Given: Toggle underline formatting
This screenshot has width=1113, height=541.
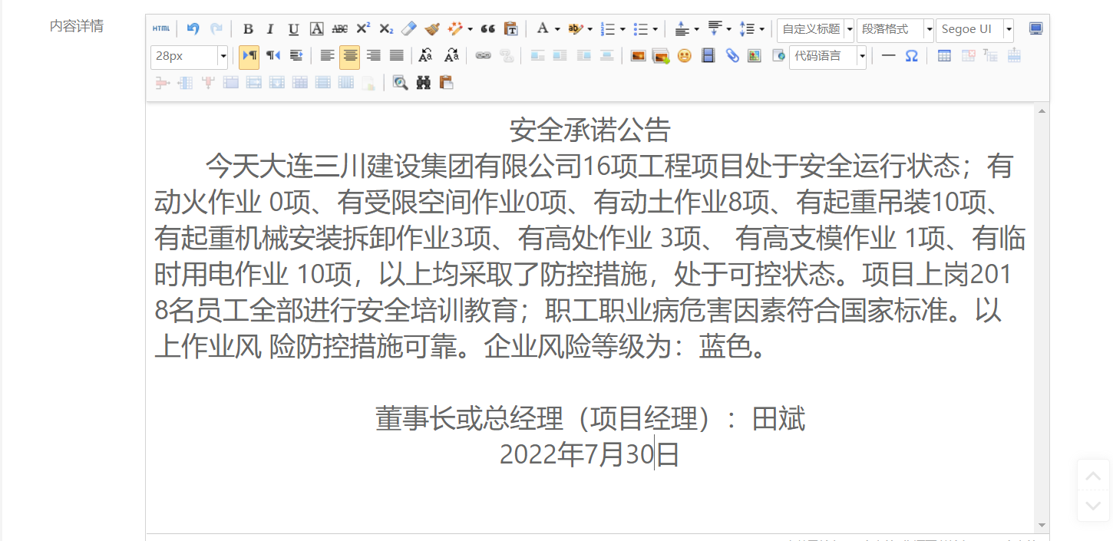Looking at the screenshot, I should pyautogui.click(x=293, y=29).
